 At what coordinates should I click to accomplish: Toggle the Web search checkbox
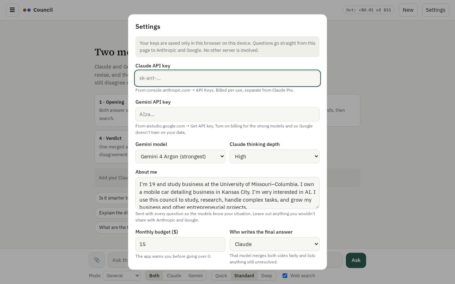[285, 275]
